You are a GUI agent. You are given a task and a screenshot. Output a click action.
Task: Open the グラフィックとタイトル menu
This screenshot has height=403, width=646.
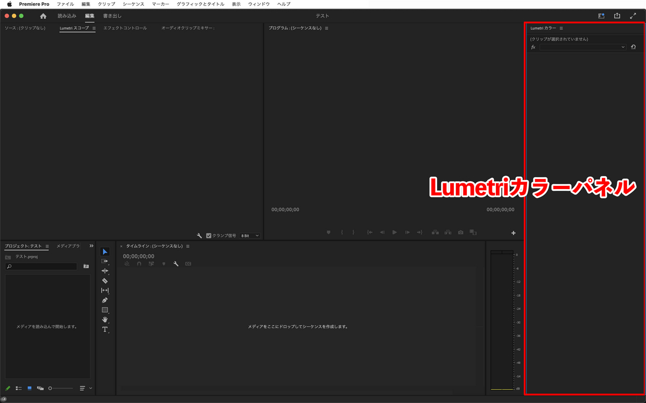[x=200, y=4]
